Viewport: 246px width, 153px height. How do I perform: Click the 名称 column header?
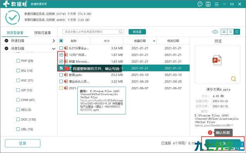tap(73, 41)
